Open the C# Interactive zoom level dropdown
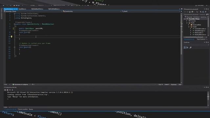Image resolution: width=210 pixels, height=118 pixels. coord(10,107)
